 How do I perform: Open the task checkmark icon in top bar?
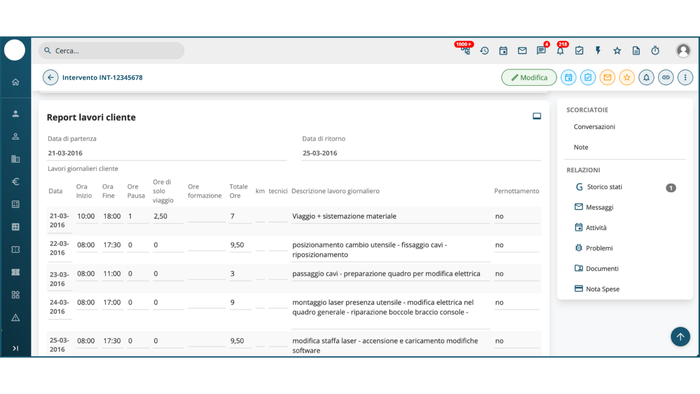pyautogui.click(x=579, y=51)
